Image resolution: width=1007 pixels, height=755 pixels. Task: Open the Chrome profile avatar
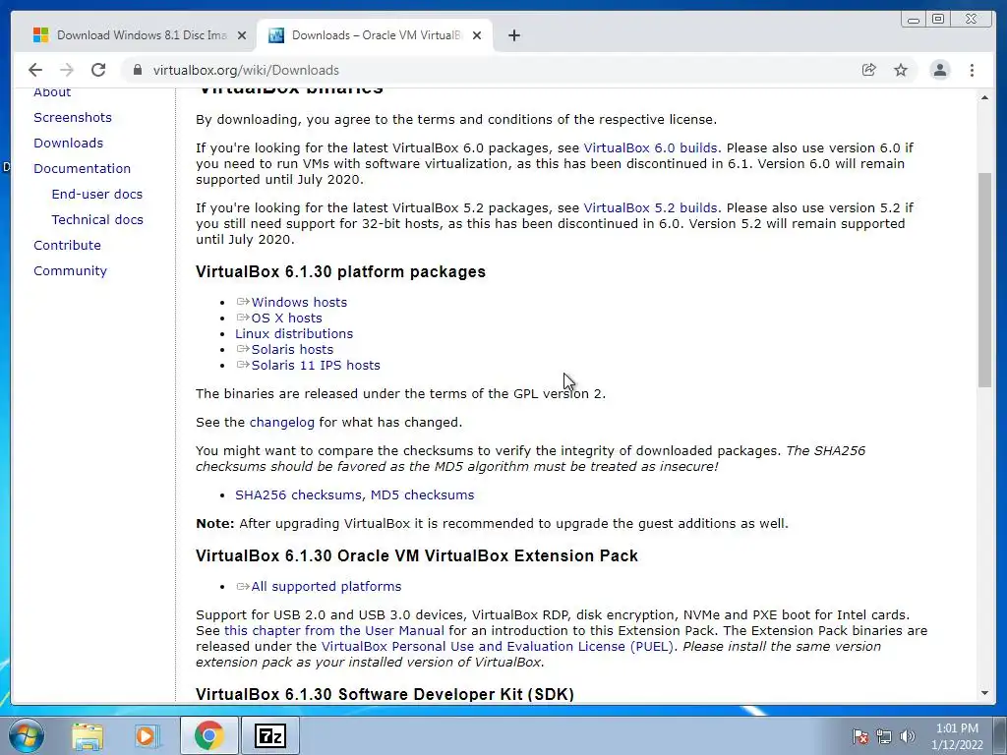[x=939, y=70]
